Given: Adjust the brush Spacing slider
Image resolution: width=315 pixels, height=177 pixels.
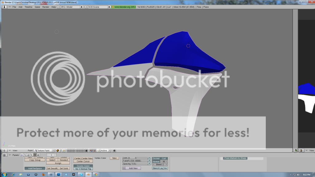Looking at the screenshot, I should pos(135,164).
